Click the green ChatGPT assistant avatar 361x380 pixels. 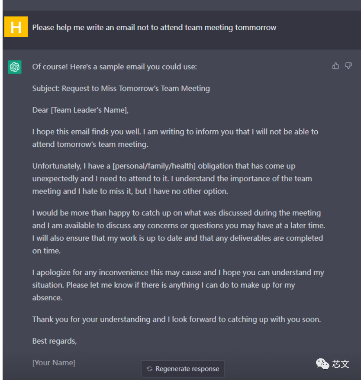point(15,67)
